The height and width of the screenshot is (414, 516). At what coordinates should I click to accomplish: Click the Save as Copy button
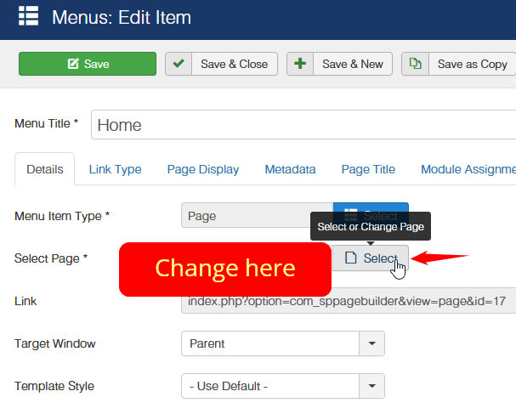click(x=472, y=64)
